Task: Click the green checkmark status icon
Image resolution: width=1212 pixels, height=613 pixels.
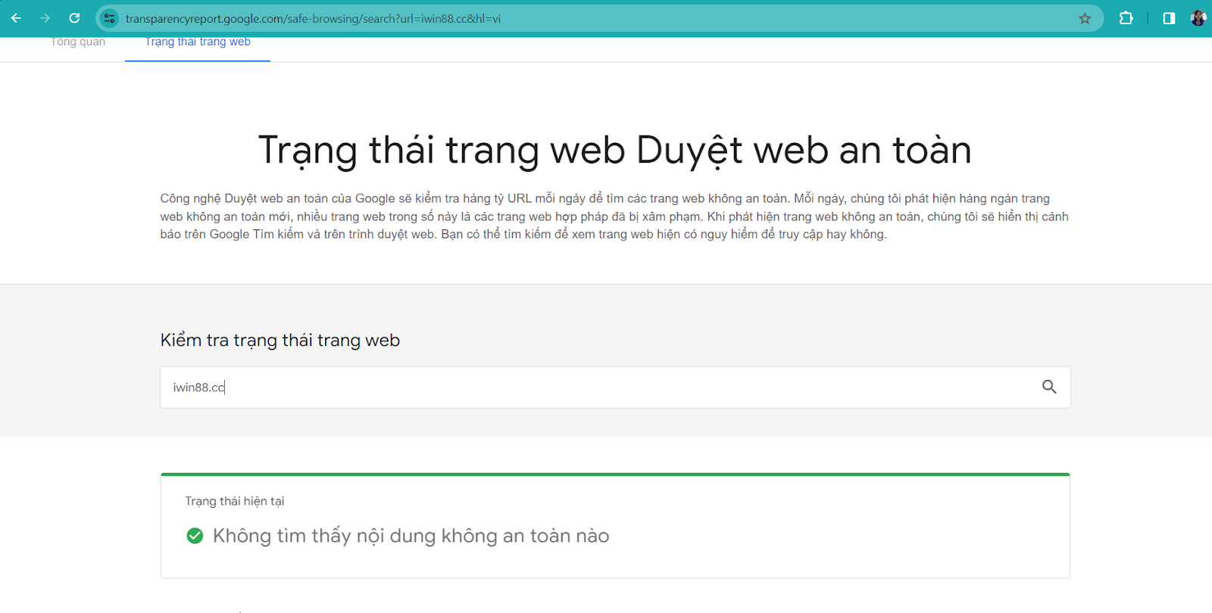Action: [x=195, y=536]
